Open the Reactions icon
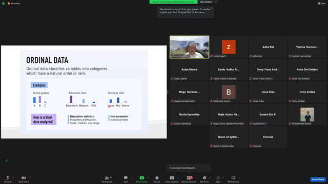 [204, 178]
